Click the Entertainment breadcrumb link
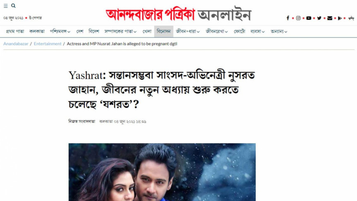357x201 pixels. click(x=48, y=44)
